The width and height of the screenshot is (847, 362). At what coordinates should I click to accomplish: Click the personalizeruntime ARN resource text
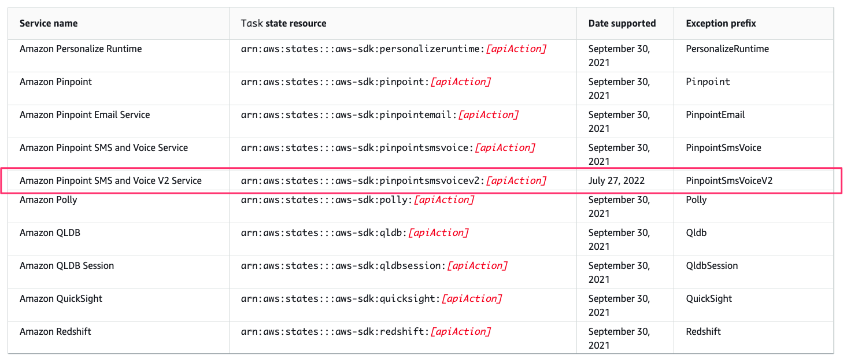pos(394,49)
